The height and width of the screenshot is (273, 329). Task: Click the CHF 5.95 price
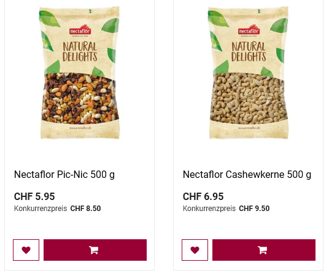34,196
